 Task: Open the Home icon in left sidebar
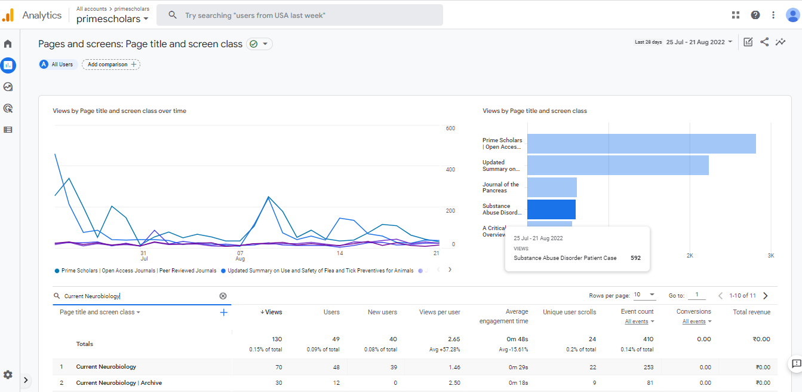pyautogui.click(x=8, y=44)
